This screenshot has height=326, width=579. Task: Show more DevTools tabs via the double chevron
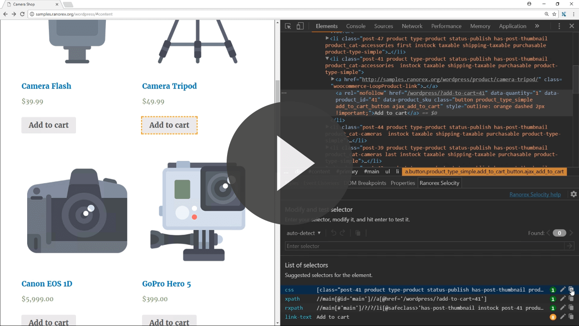[537, 26]
